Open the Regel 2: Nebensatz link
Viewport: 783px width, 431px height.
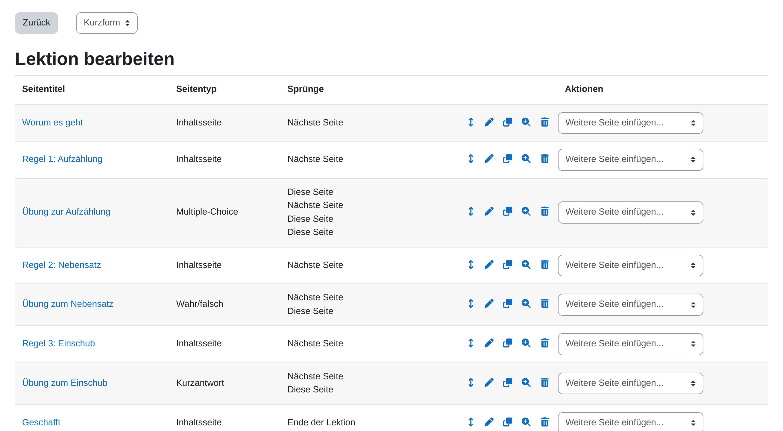click(61, 265)
